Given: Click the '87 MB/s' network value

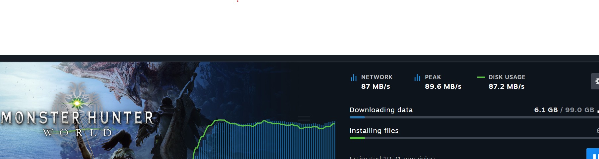Looking at the screenshot, I should click(375, 86).
